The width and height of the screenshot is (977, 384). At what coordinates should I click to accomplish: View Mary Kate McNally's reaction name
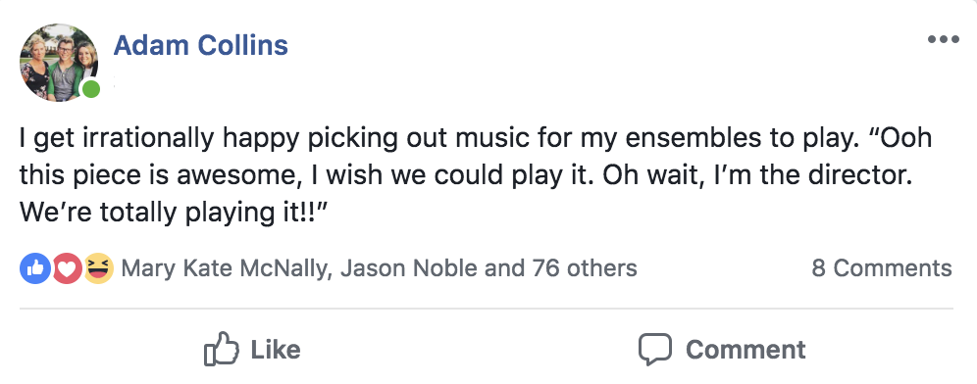[x=224, y=268]
